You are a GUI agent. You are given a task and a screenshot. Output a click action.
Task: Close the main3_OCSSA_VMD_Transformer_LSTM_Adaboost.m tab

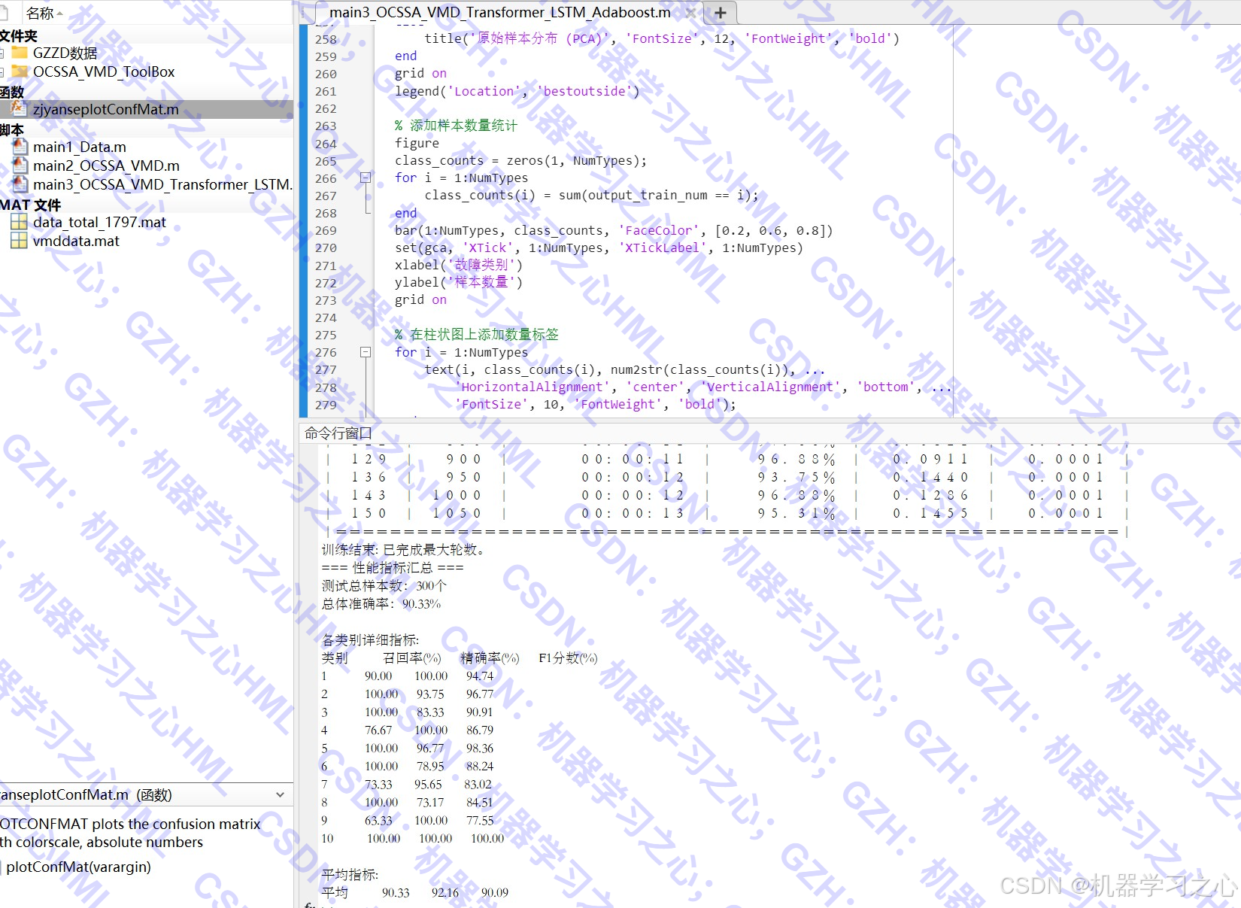click(x=690, y=13)
